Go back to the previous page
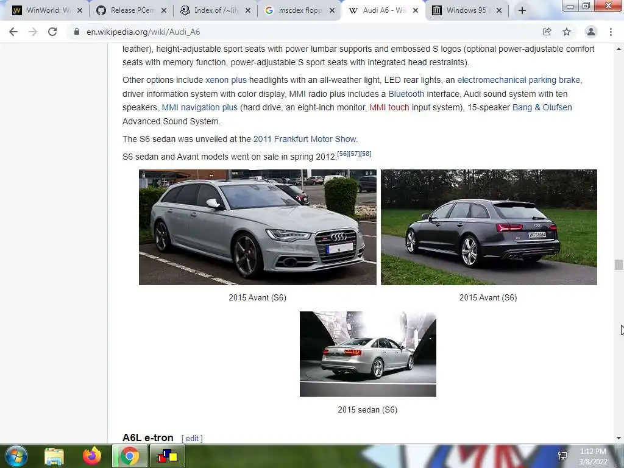 [13, 32]
